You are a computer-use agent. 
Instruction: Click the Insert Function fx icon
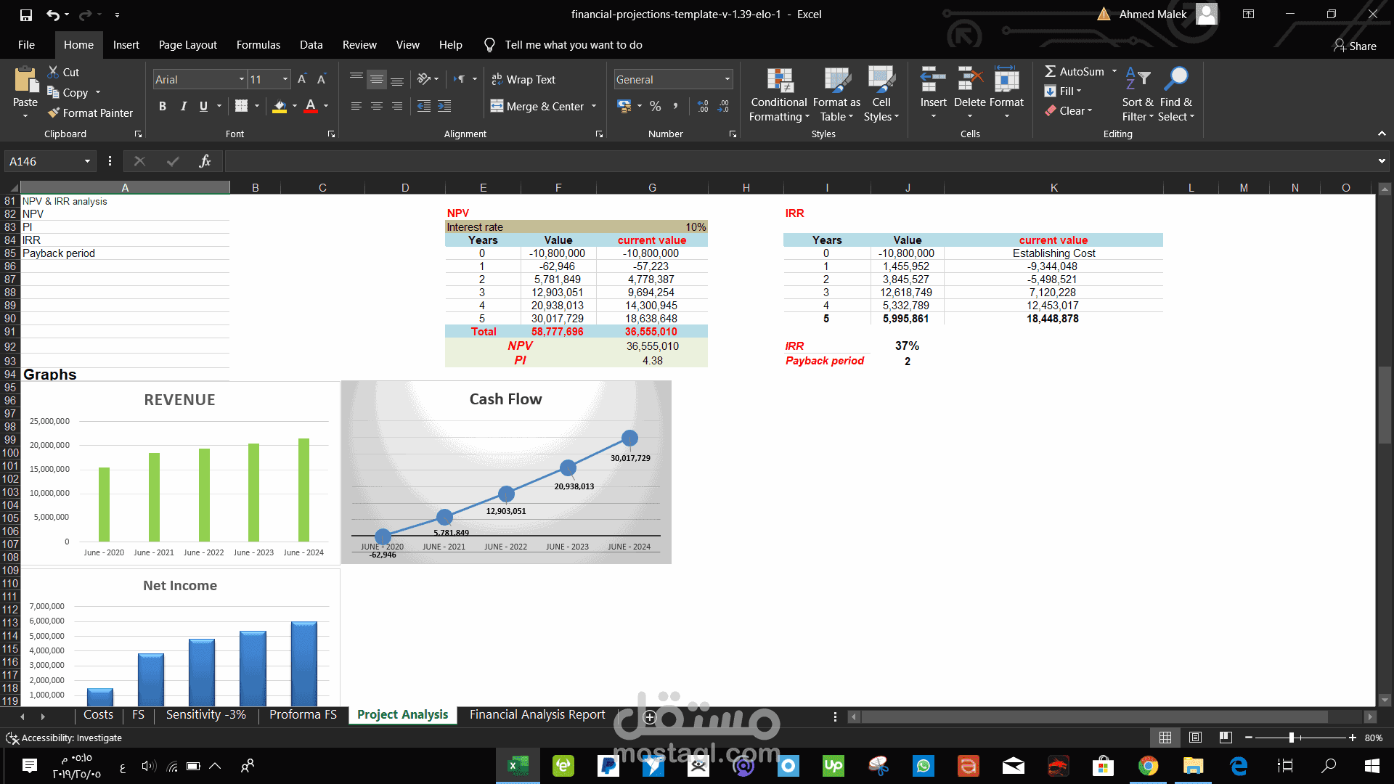click(x=205, y=161)
